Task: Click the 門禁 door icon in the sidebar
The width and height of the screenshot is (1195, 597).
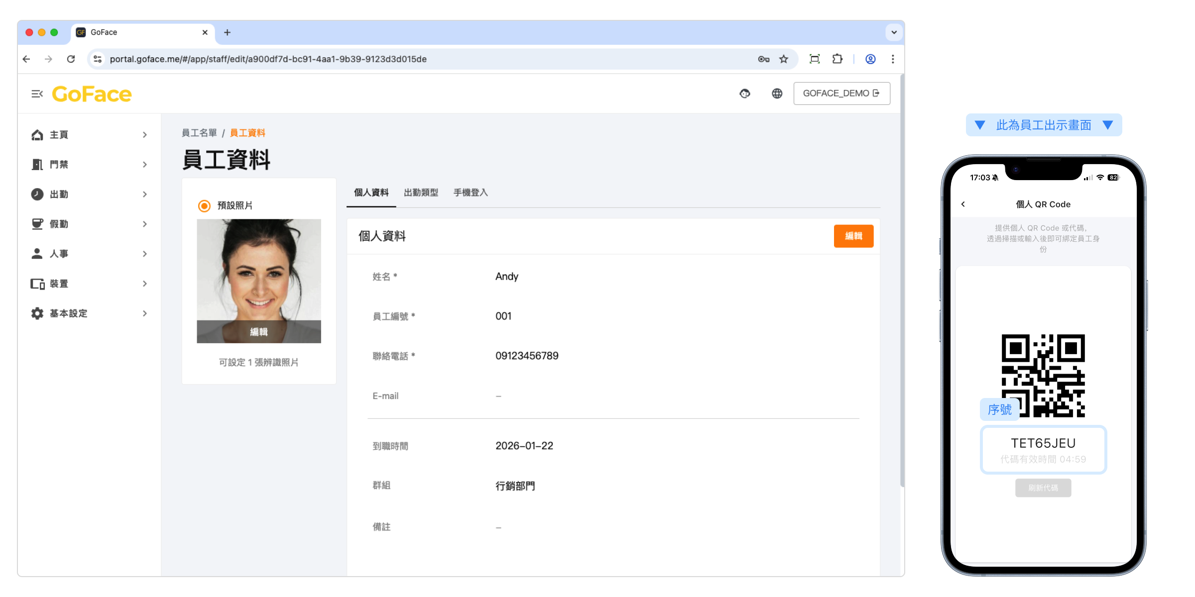Action: (37, 164)
